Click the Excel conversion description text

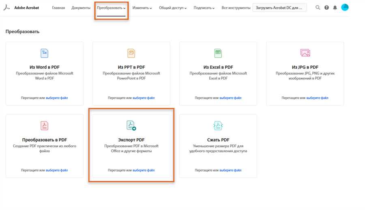218,76
